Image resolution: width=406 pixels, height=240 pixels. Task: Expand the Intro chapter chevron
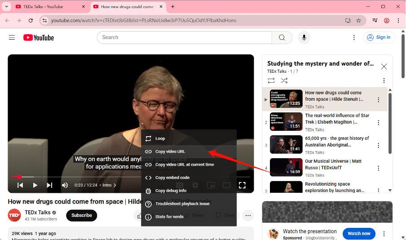tap(115, 185)
